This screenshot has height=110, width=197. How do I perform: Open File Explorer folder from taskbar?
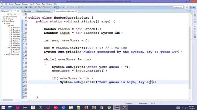click(x=71, y=108)
